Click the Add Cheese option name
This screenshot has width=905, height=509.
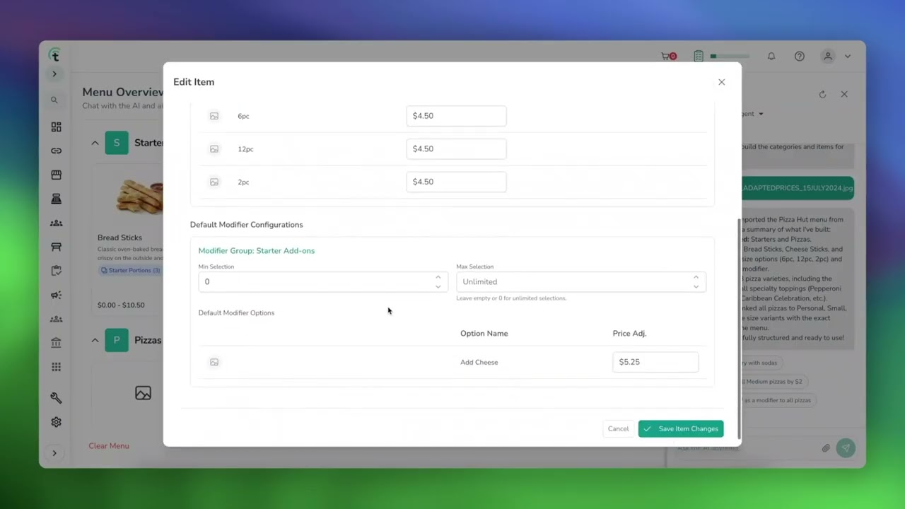[479, 362]
